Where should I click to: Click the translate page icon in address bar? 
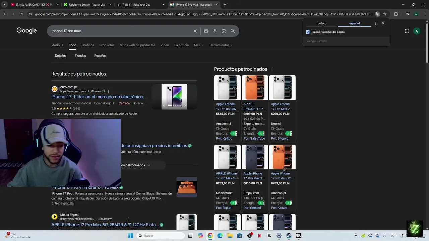[377, 14]
